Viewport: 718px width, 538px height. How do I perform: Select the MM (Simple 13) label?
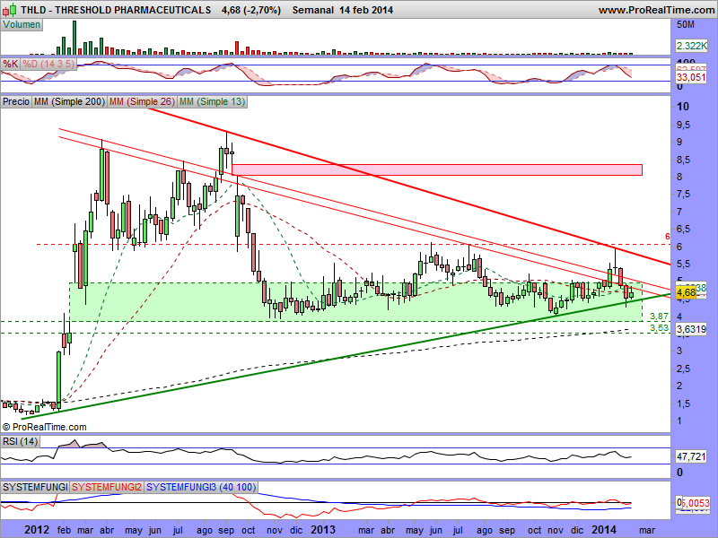pos(212,101)
